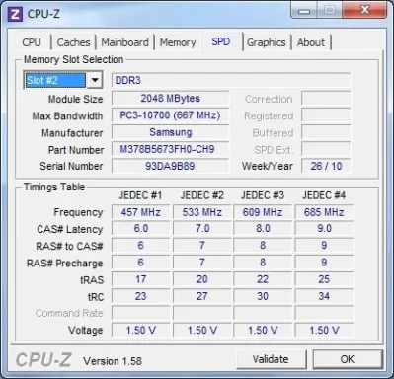The image size is (394, 379).
Task: Click the Validate button
Action: coord(271,359)
